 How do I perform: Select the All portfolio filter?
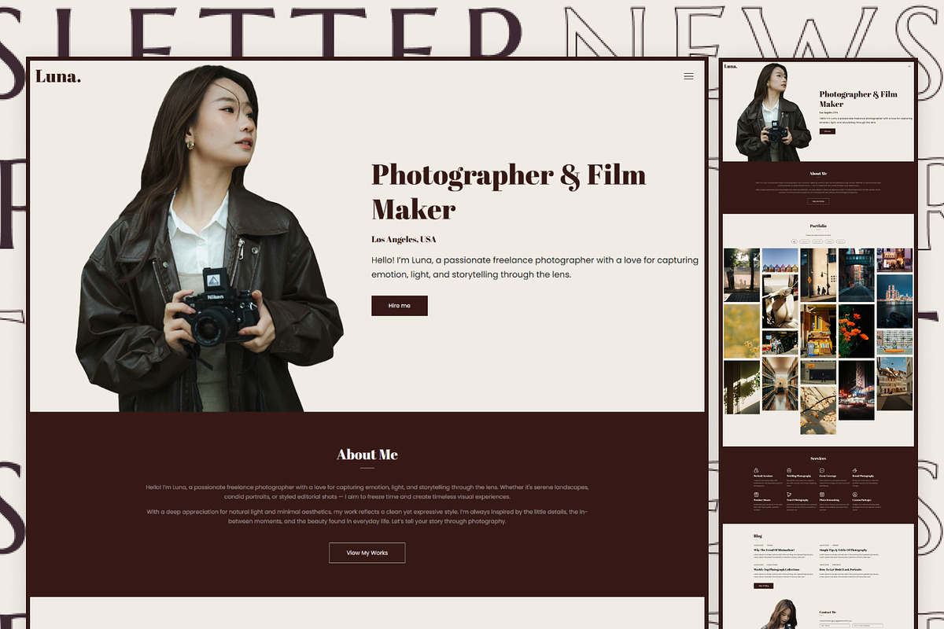point(795,241)
